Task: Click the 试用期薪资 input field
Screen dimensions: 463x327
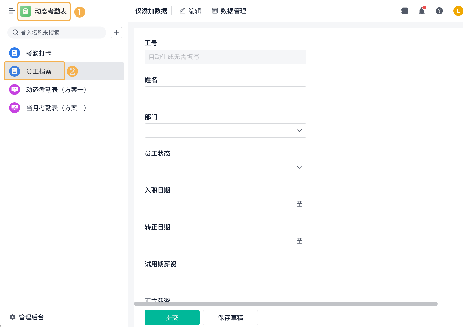Action: (225, 278)
